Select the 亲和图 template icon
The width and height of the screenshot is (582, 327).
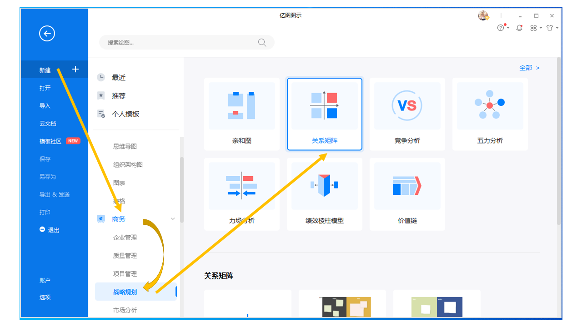point(242,105)
